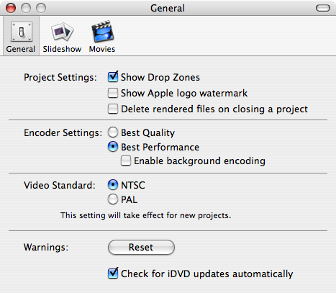Open the Slideshow preferences slides icon

click(62, 32)
